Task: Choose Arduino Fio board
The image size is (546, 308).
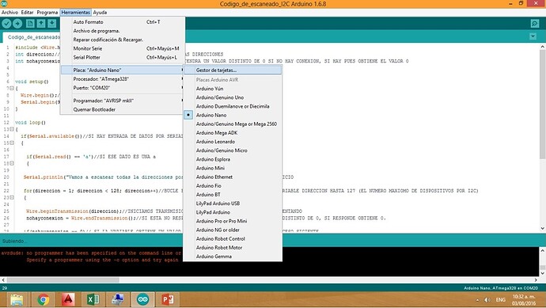Action: click(x=233, y=186)
